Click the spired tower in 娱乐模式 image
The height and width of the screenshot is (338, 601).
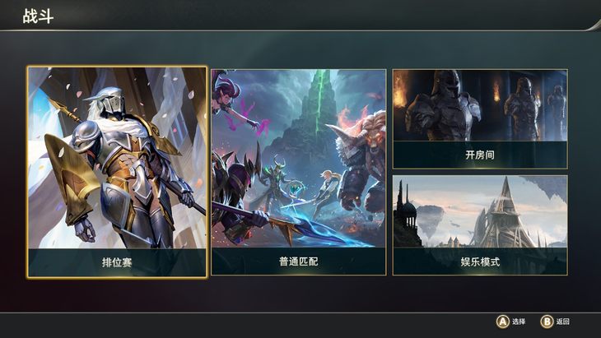[x=503, y=213]
